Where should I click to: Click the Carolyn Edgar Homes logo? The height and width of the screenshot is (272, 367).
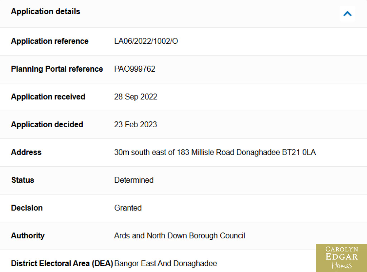(341, 258)
